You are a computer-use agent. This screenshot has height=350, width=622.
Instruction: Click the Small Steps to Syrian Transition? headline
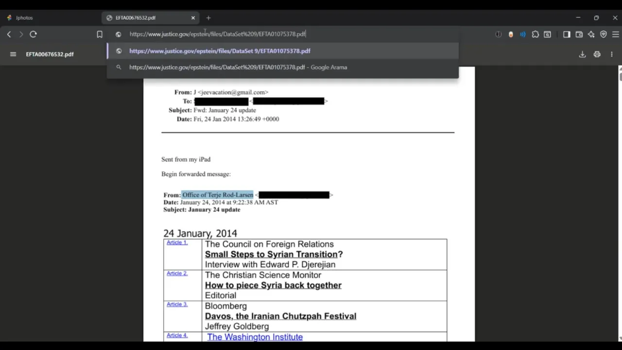click(x=274, y=254)
